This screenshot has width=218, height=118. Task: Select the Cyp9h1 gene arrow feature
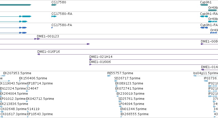[204, 5]
